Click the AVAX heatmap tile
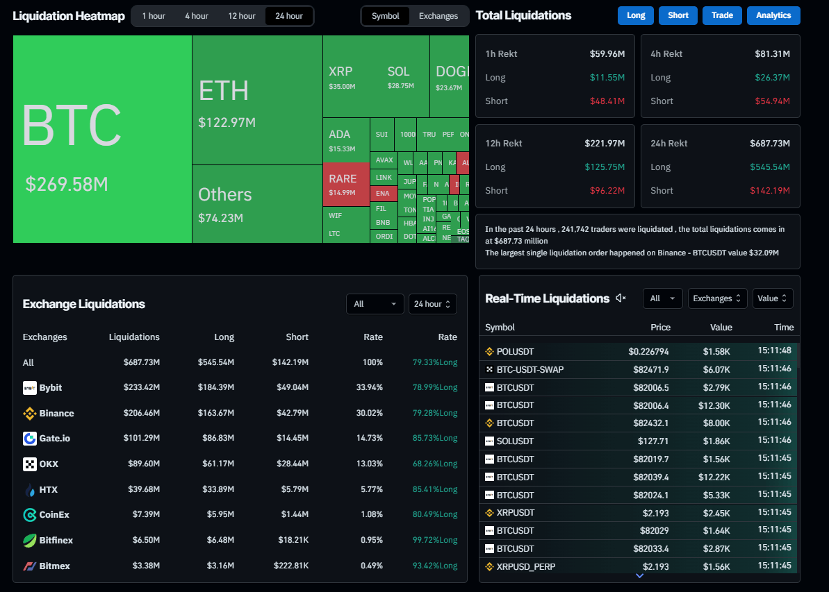This screenshot has height=592, width=829. pyautogui.click(x=384, y=160)
